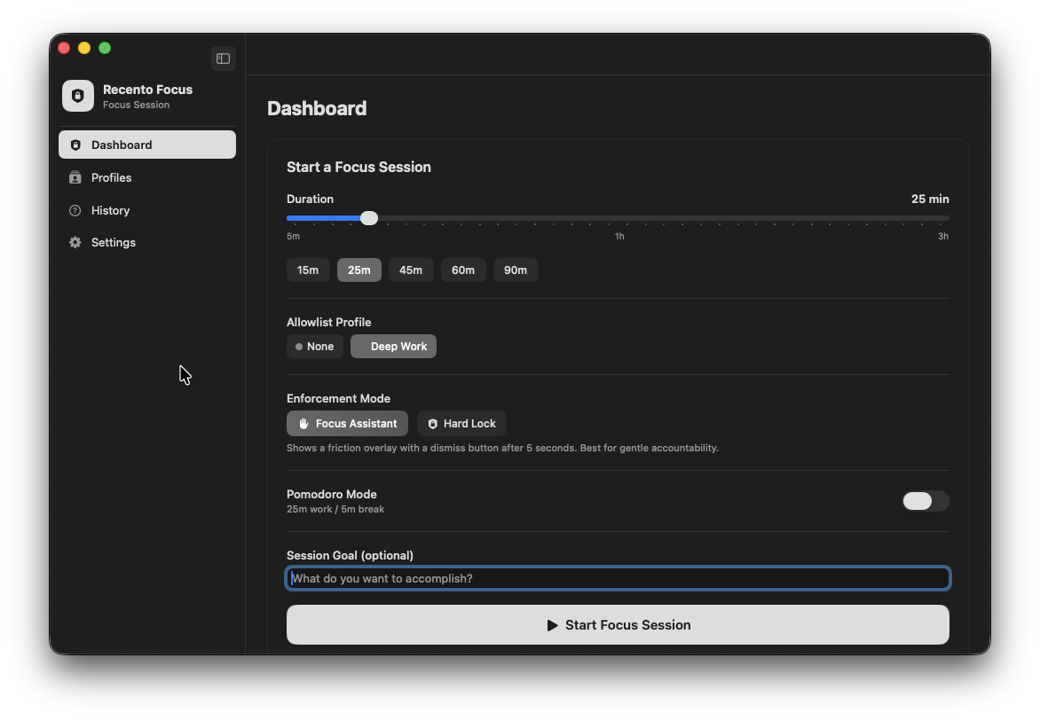
Task: Click the 1h slider label
Action: click(618, 236)
